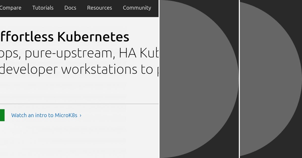Go to the Resources section
This screenshot has width=302, height=158.
pos(99,8)
